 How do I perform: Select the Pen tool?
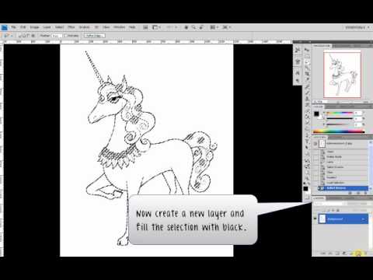click(x=307, y=135)
